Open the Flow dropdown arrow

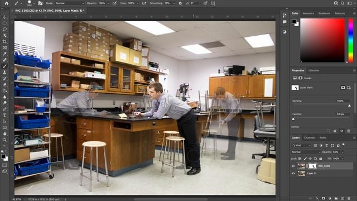[138, 3]
